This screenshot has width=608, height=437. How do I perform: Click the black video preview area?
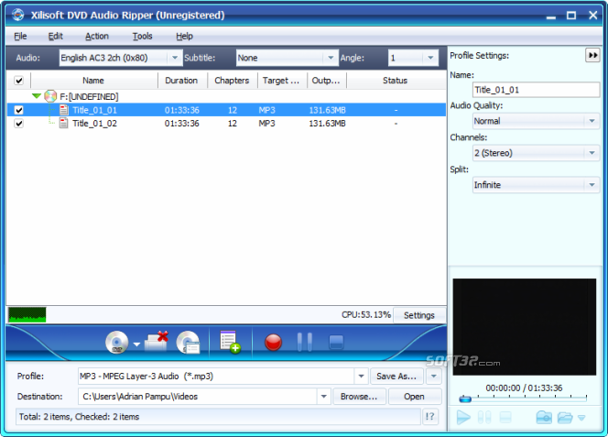click(x=525, y=327)
